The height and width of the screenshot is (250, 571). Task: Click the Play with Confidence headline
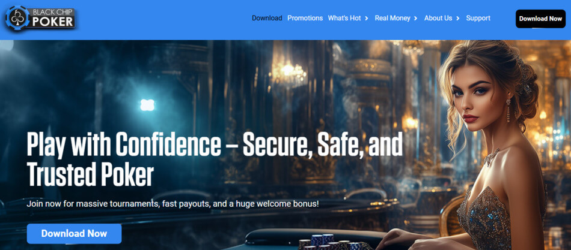pos(215,159)
